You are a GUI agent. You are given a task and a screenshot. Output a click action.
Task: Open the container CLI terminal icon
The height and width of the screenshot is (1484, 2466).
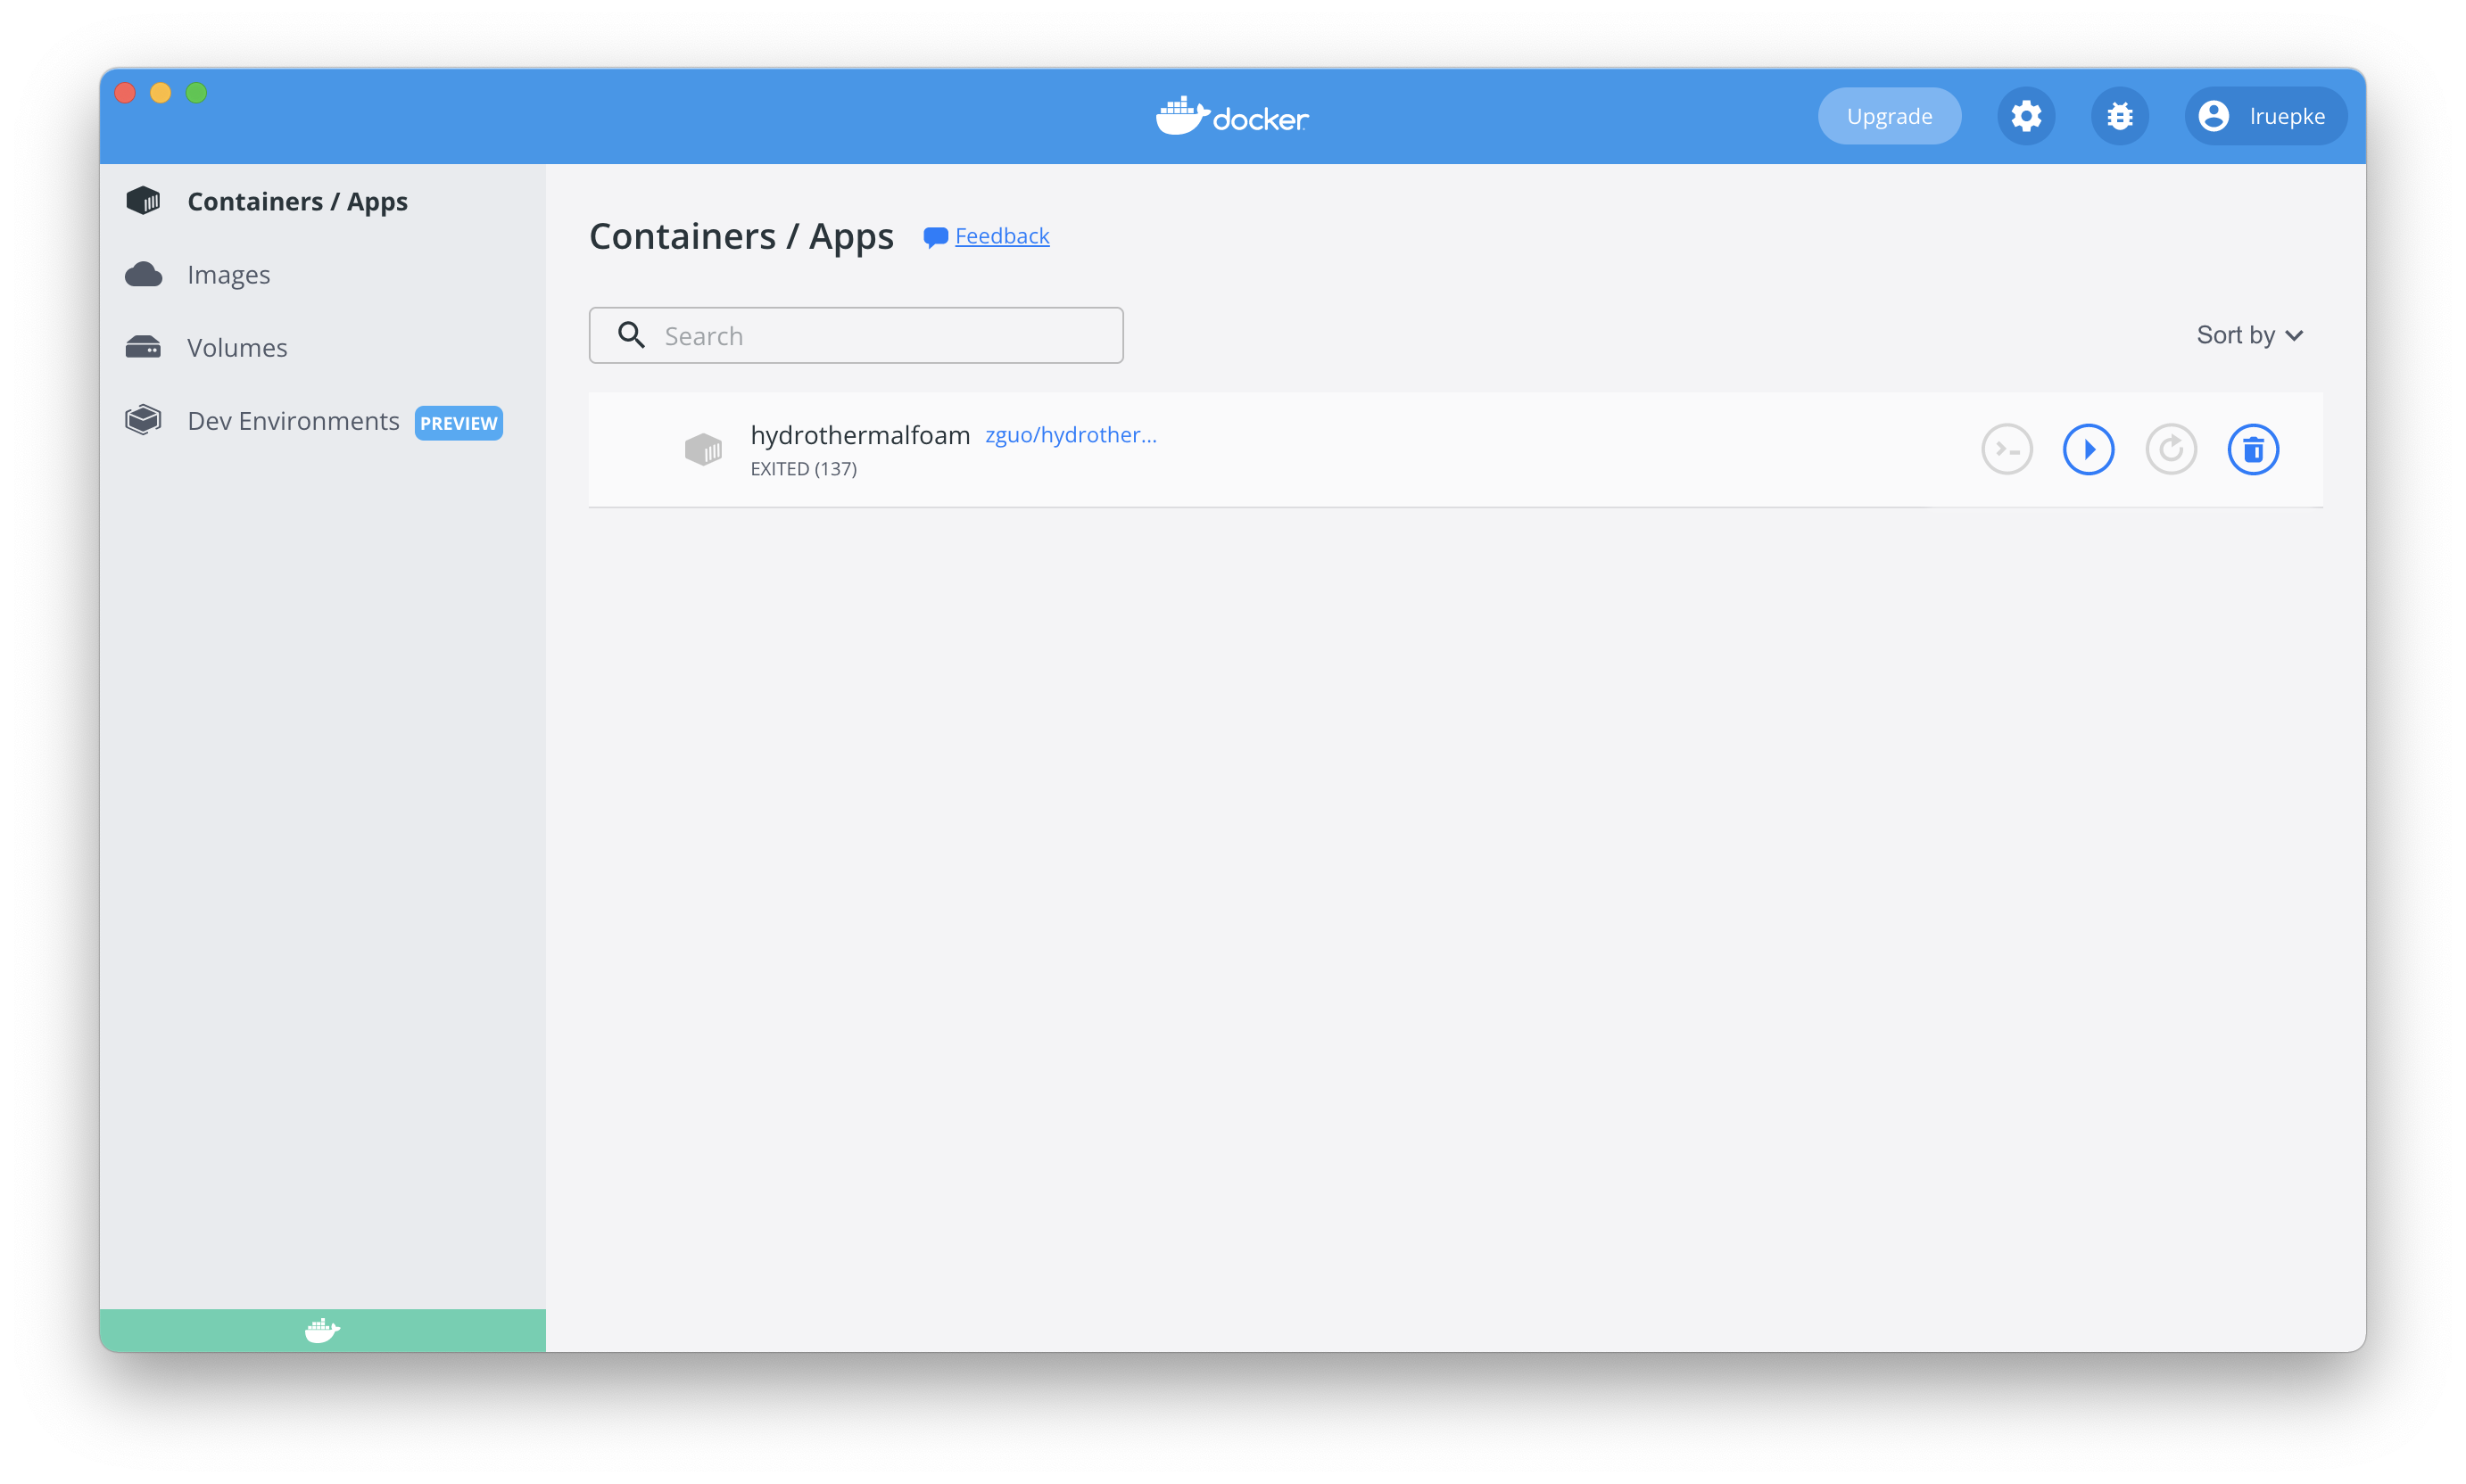coord(2006,450)
